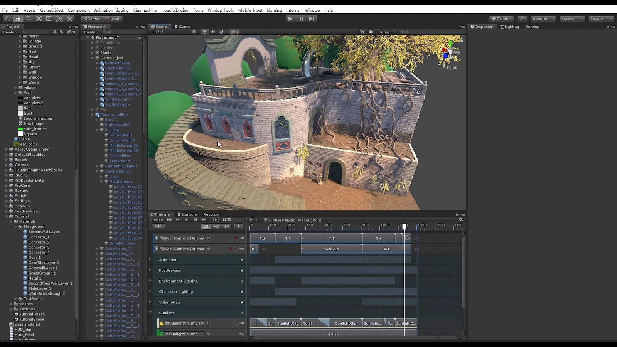Image resolution: width=617 pixels, height=347 pixels.
Task: Click the timeline playhead marker on the ruler
Action: (404, 227)
